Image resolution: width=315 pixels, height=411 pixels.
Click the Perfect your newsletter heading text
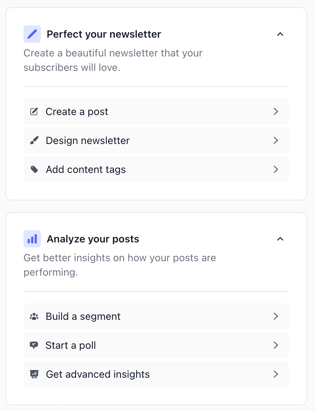pyautogui.click(x=104, y=34)
